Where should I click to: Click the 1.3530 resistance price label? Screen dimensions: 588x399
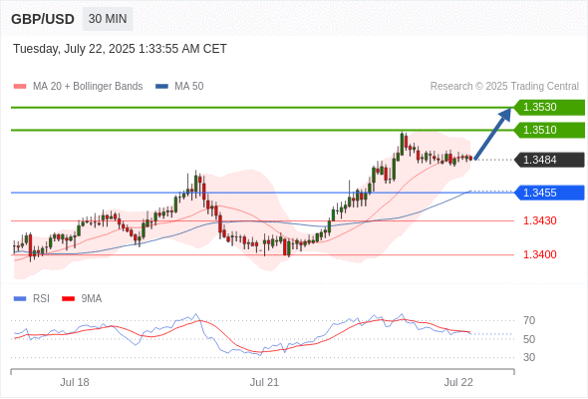(x=549, y=108)
